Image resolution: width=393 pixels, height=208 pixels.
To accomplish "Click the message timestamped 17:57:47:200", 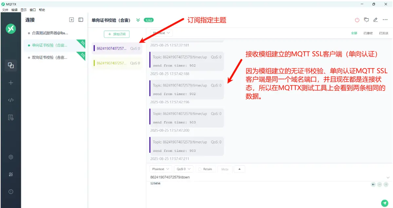I will coord(187,118).
